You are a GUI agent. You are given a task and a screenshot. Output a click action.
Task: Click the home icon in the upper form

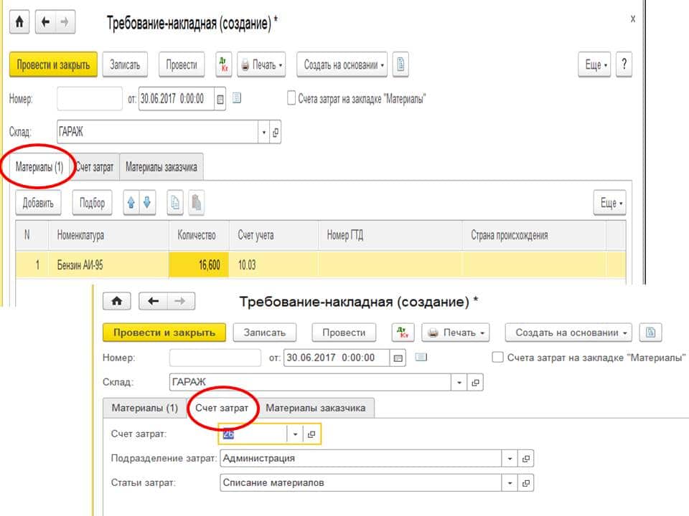click(x=19, y=22)
